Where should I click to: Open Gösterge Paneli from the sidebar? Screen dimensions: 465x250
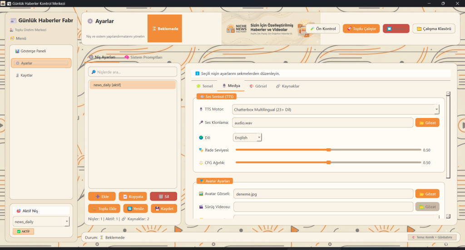[x=34, y=51]
